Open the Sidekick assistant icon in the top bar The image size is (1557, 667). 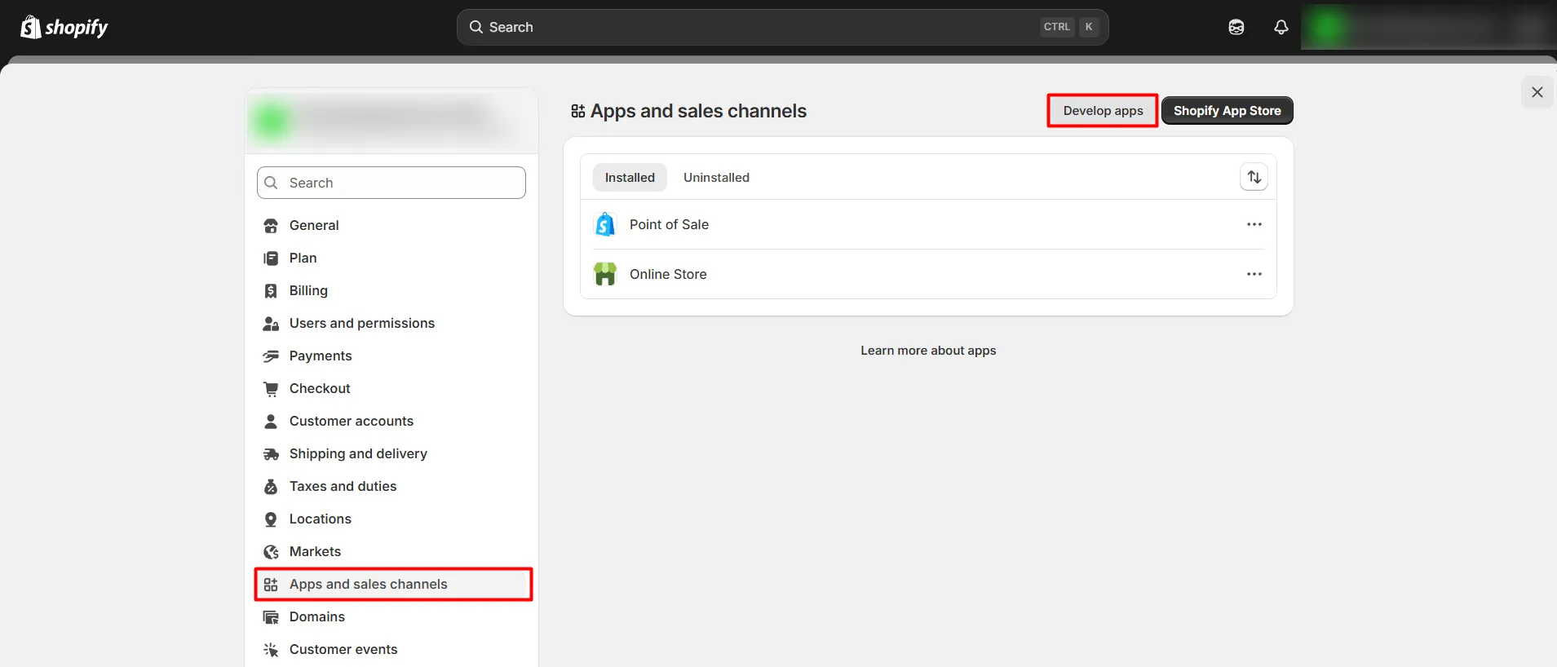click(x=1236, y=27)
